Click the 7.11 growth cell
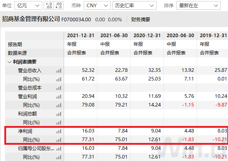The width and height of the screenshot is (228, 161). (x=189, y=79)
